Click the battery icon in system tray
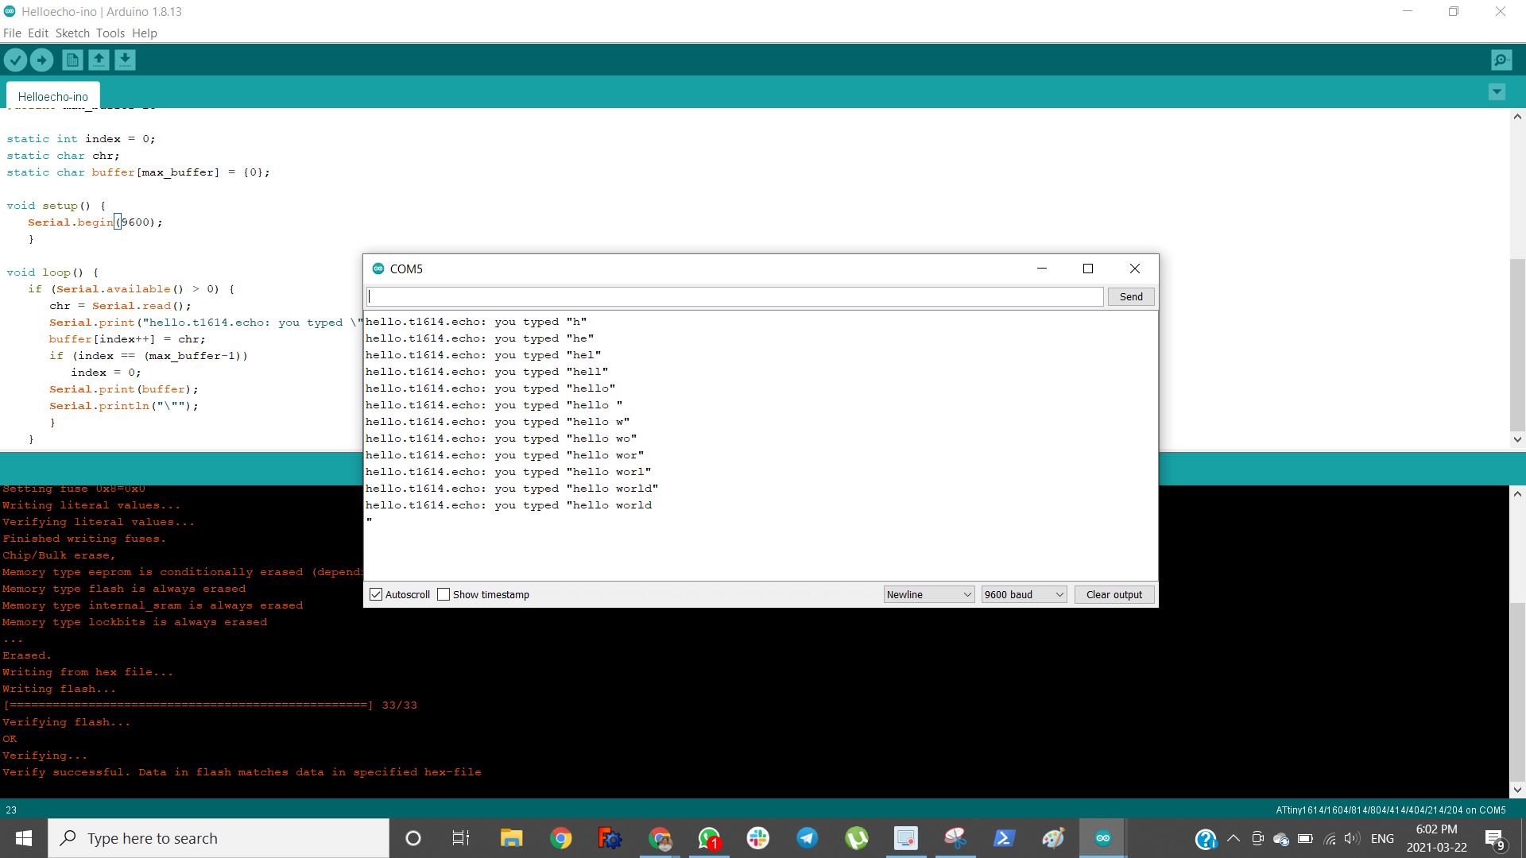Screen dimensions: 1526x858 [x=1305, y=838]
